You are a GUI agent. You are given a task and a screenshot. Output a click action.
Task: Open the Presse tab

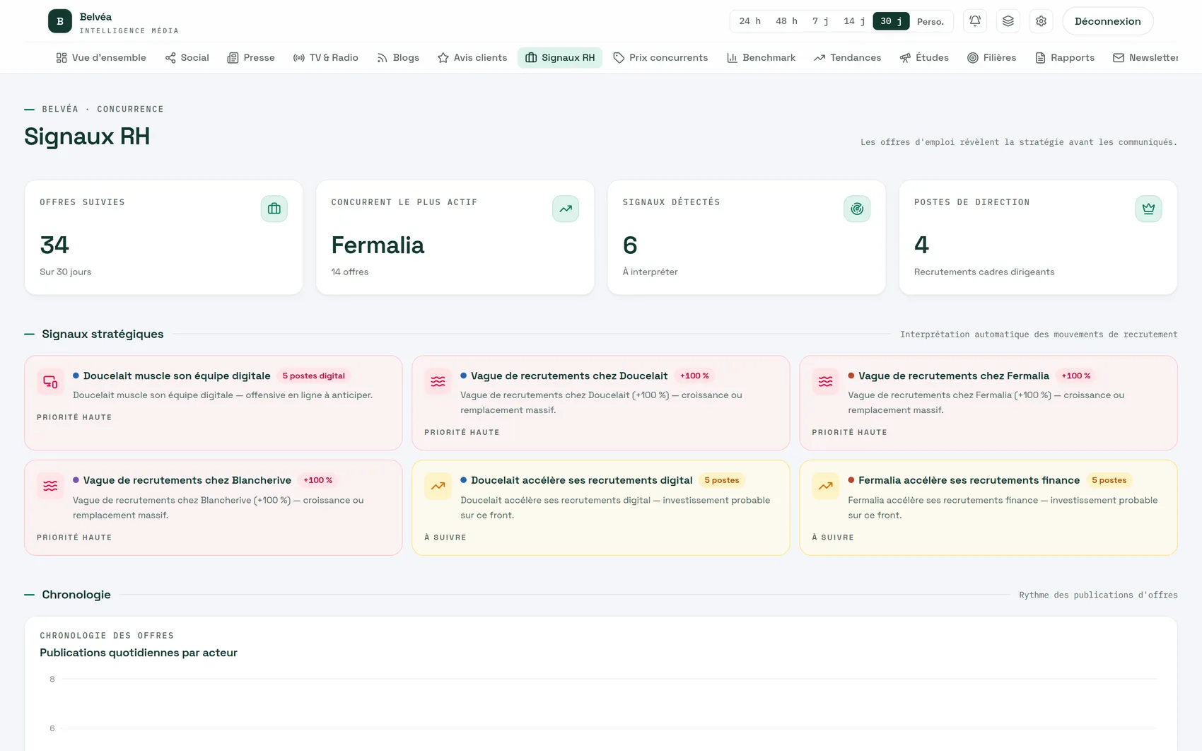coord(251,58)
